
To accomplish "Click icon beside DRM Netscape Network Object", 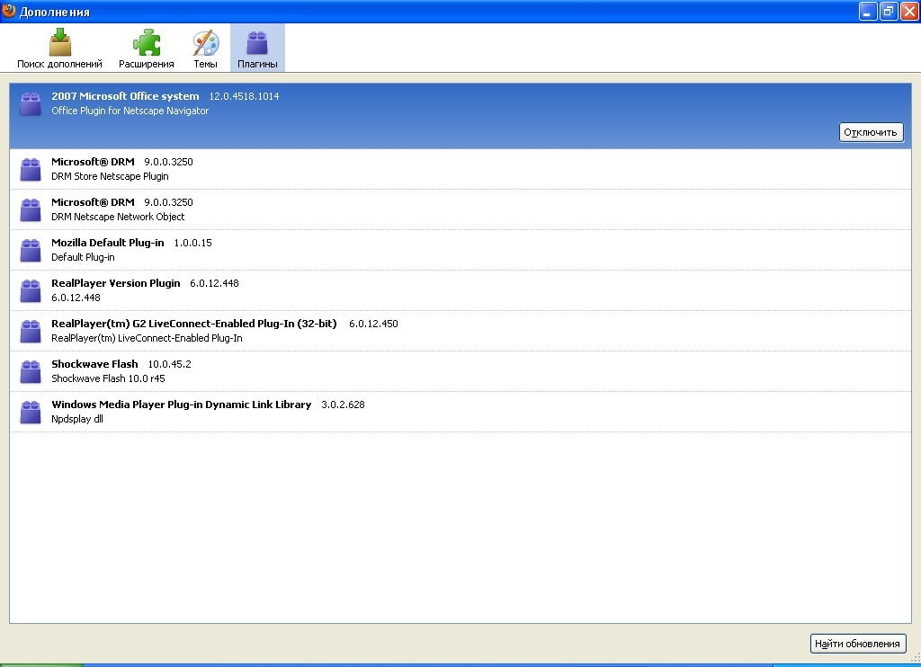I will [x=31, y=209].
